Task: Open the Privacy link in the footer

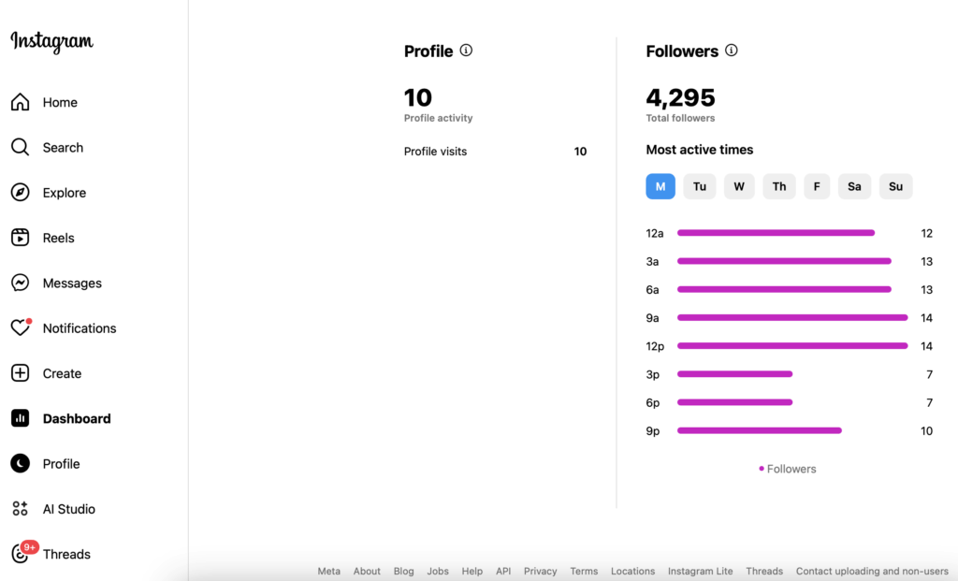Action: (540, 571)
